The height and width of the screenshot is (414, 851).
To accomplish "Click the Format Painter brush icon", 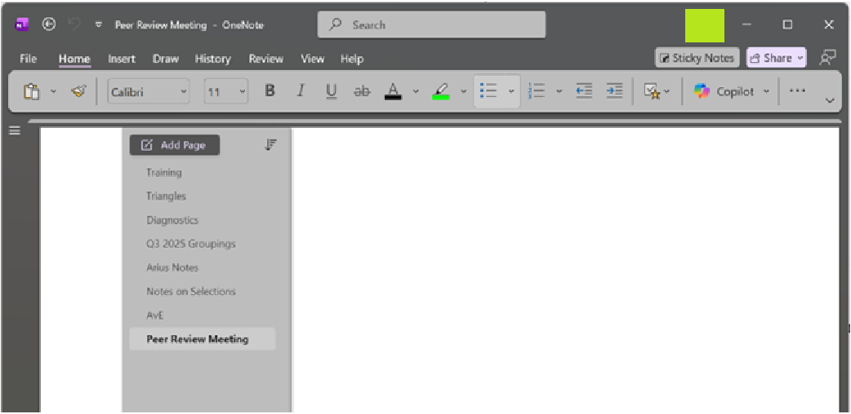I will pos(78,91).
